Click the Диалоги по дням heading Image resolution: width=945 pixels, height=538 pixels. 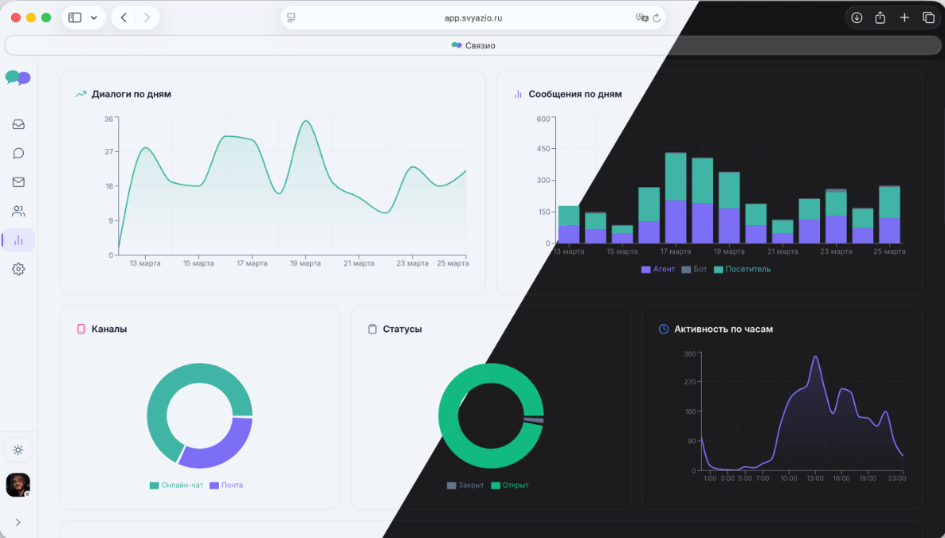coord(131,94)
